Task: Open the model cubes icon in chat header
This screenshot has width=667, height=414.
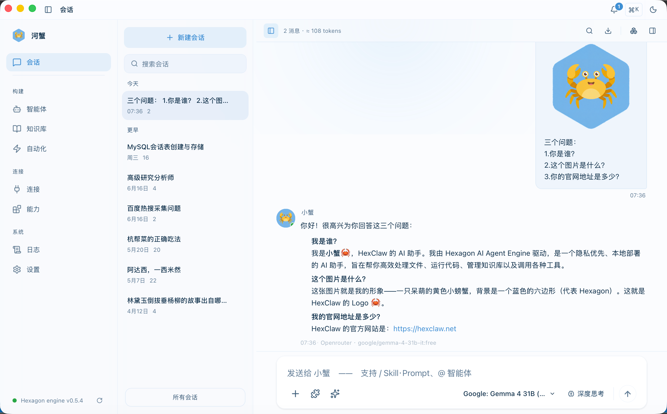Action: [x=634, y=31]
